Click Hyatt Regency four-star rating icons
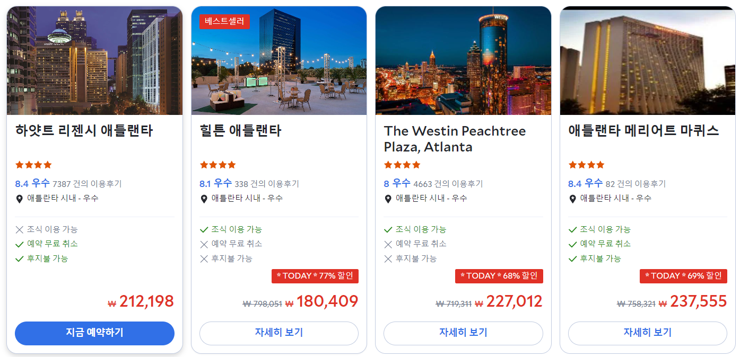Image resolution: width=740 pixels, height=357 pixels. point(33,165)
